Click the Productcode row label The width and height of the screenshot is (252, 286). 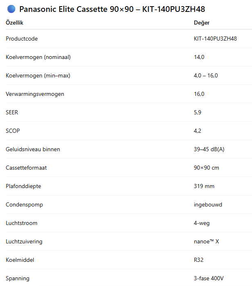pyautogui.click(x=22, y=39)
